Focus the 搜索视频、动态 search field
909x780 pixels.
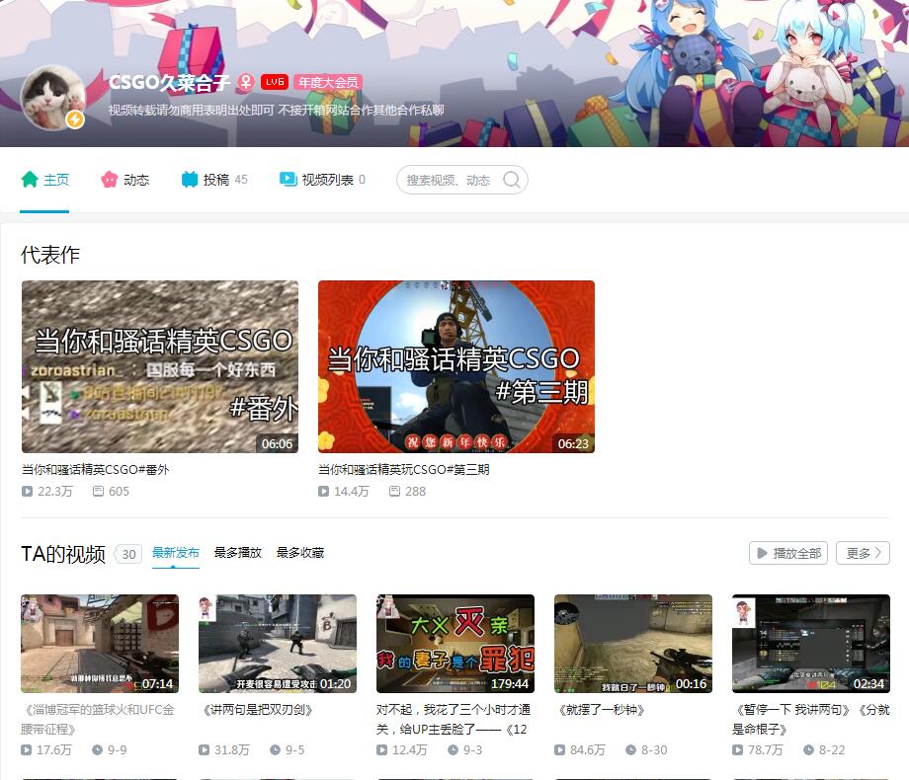pos(462,181)
